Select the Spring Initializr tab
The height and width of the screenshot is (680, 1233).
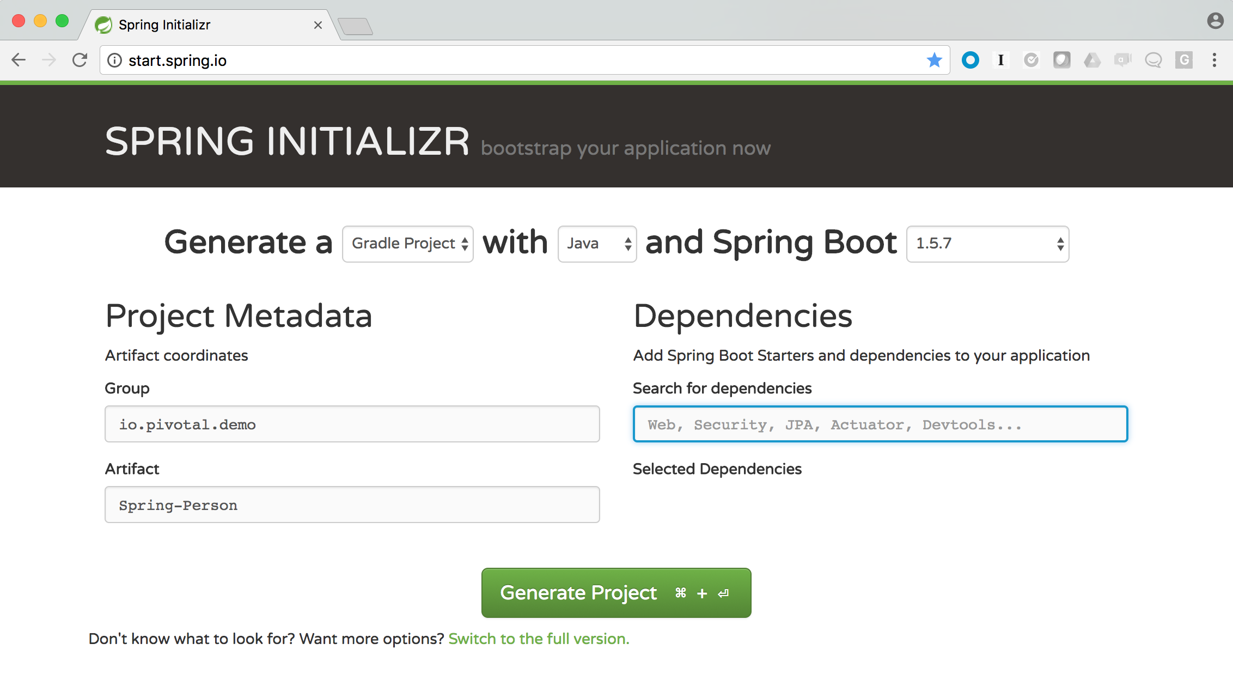point(210,25)
